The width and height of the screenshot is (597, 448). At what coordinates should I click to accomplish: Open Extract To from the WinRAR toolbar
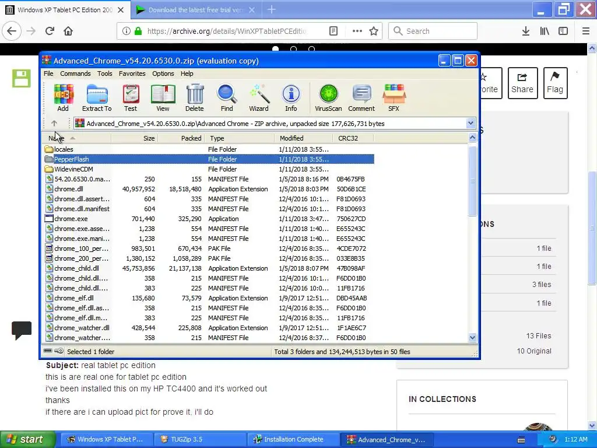tap(97, 98)
